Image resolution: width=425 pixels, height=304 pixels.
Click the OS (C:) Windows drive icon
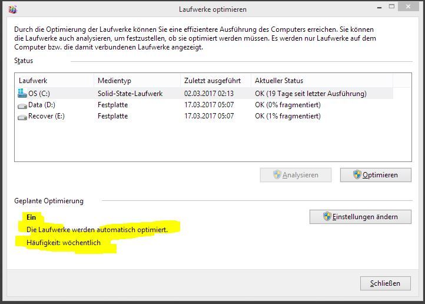[22, 93]
